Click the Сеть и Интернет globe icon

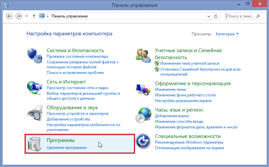click(x=35, y=88)
